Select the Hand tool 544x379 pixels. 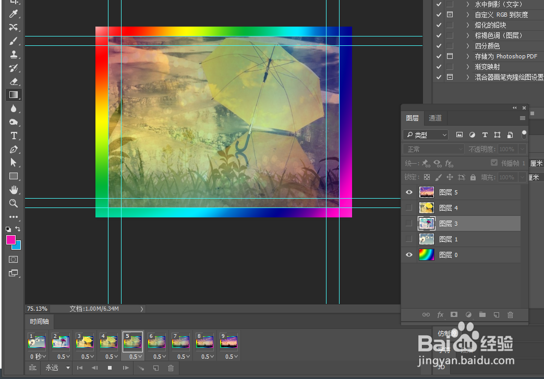point(14,189)
